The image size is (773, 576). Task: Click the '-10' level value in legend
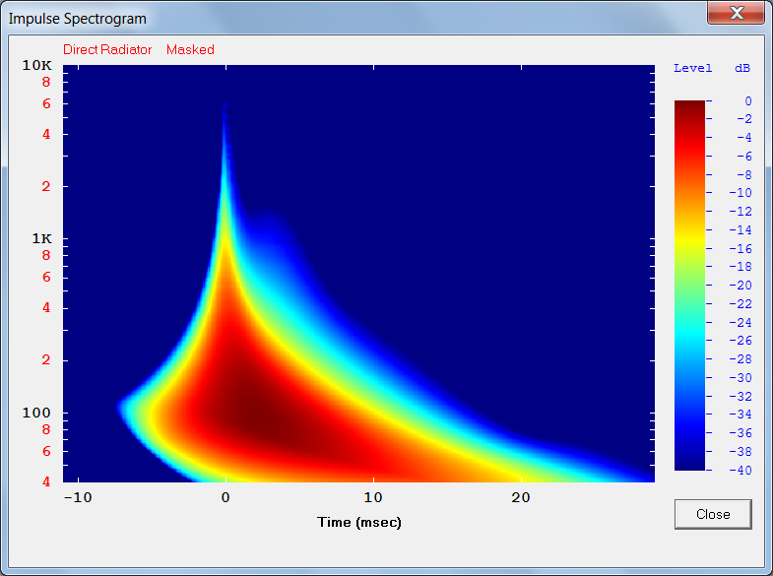point(741,193)
